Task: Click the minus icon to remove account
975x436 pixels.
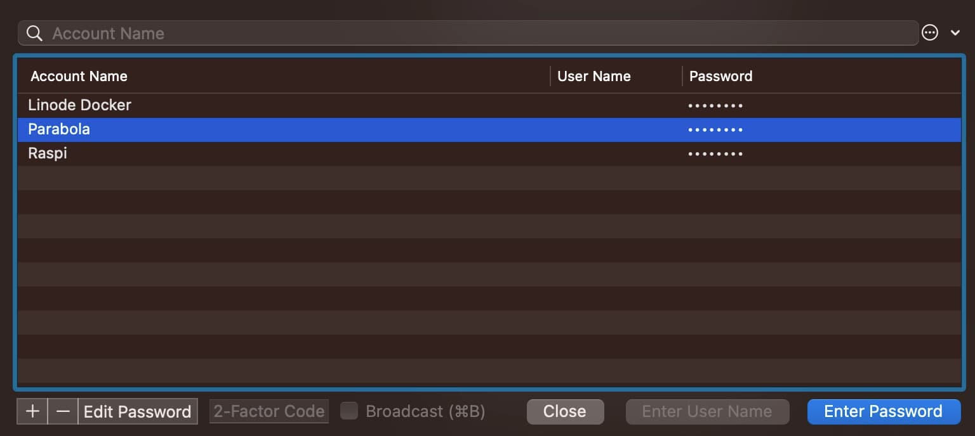Action: pos(63,411)
